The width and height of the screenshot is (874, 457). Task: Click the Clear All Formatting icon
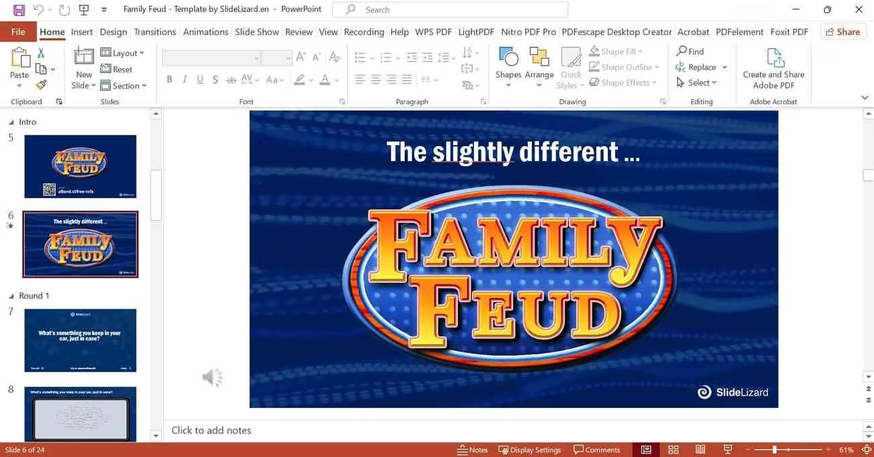(335, 58)
